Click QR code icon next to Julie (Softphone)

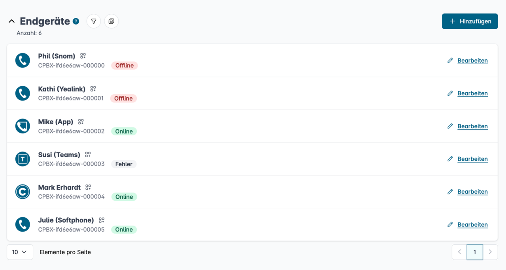(x=102, y=220)
